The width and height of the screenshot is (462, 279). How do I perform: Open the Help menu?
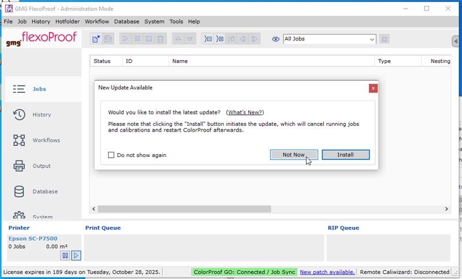coord(194,21)
